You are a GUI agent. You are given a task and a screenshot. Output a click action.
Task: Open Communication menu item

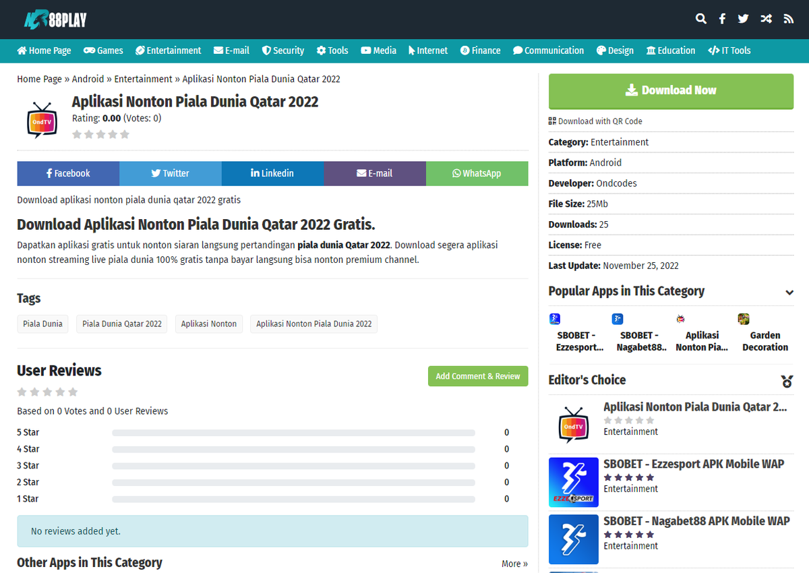[548, 51]
